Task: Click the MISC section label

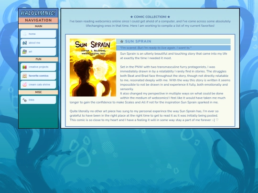Action: [x=38, y=92]
